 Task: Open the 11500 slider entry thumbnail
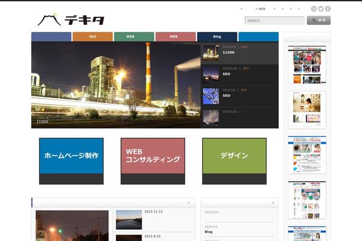211,53
